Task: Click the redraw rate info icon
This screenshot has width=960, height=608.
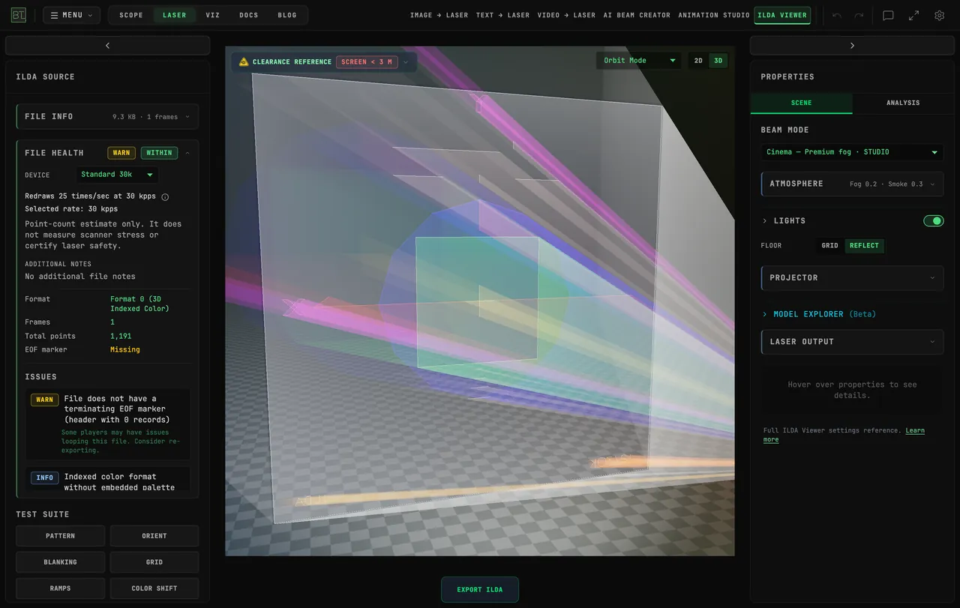Action: 165,197
